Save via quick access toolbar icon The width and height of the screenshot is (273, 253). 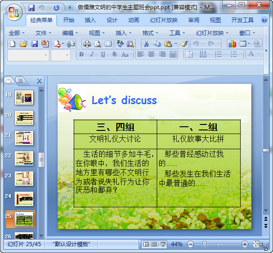tap(31, 8)
